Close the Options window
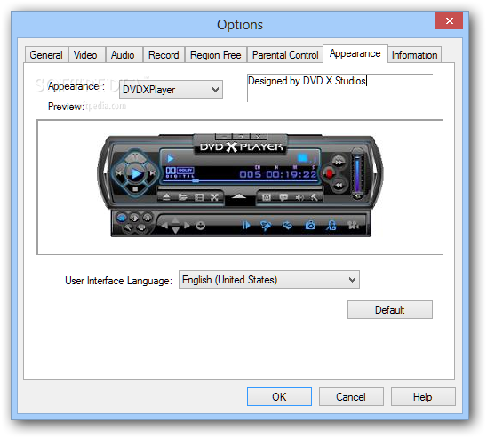 (x=449, y=20)
